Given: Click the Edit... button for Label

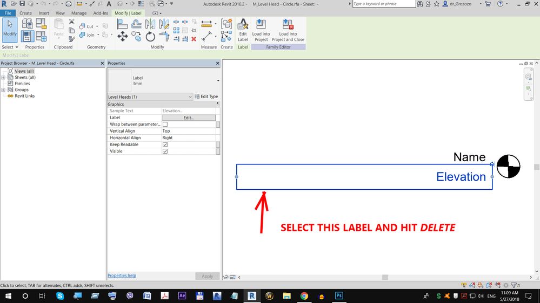Looking at the screenshot, I should click(x=189, y=118).
